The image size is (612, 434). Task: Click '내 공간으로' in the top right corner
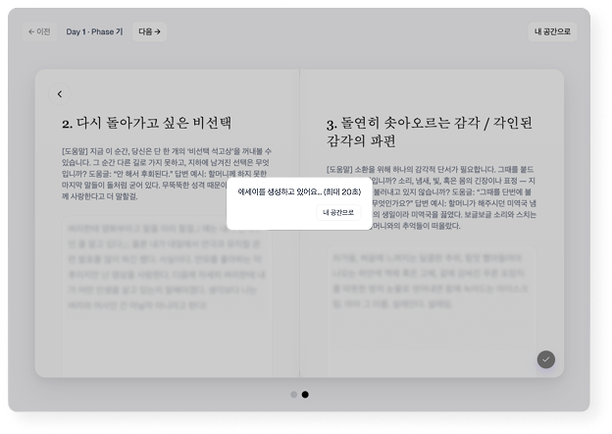(552, 31)
